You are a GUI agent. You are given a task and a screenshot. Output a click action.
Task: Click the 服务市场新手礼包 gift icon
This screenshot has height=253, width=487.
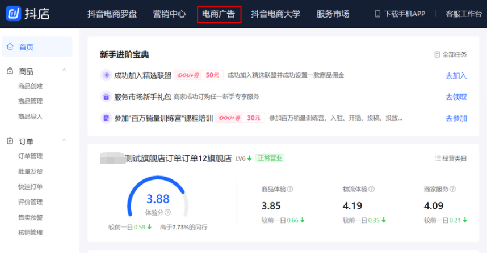106,97
